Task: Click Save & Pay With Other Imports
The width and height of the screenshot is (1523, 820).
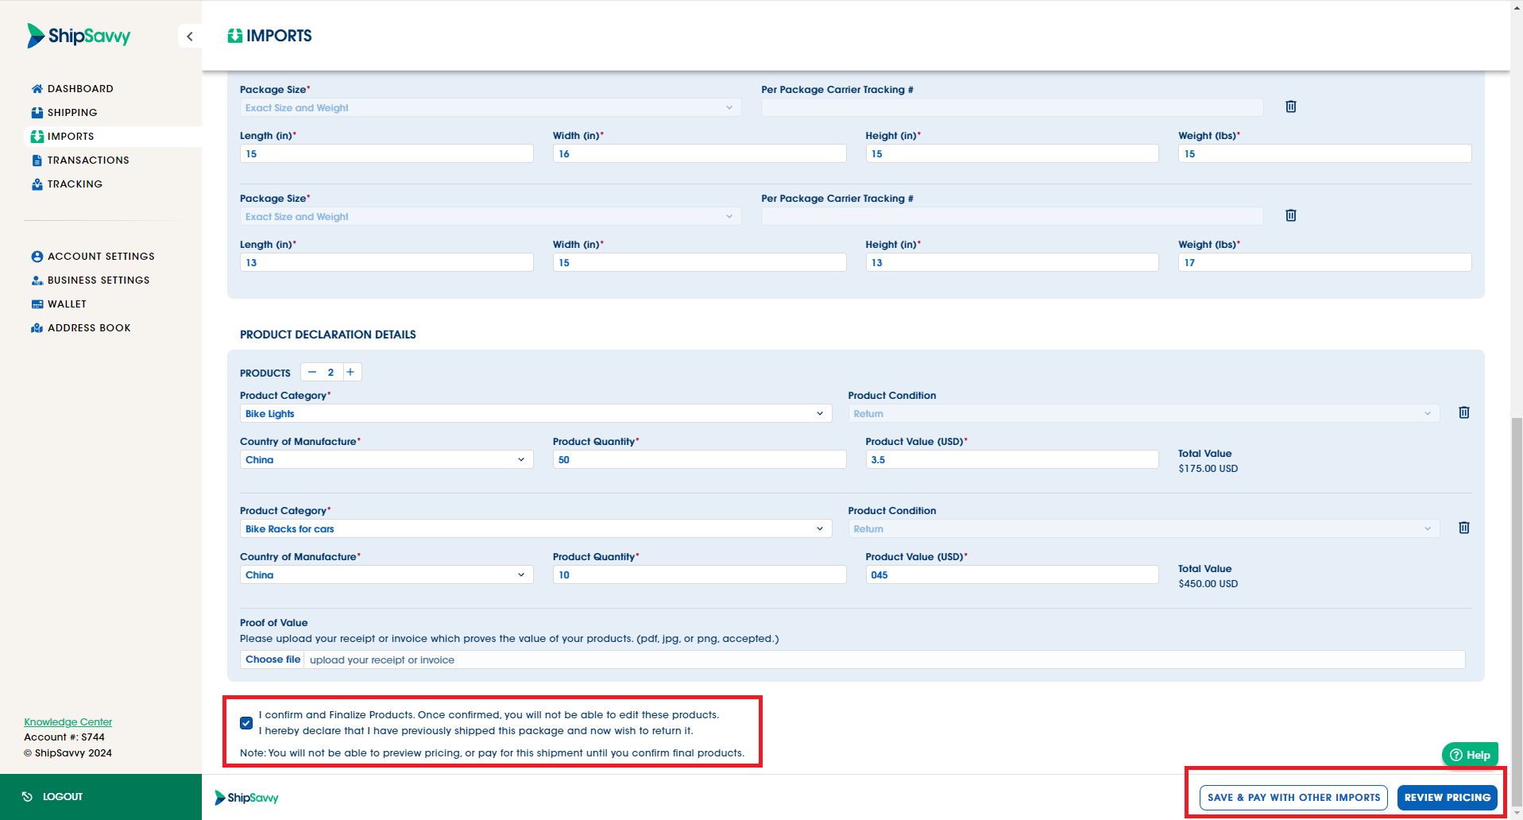Action: point(1293,798)
